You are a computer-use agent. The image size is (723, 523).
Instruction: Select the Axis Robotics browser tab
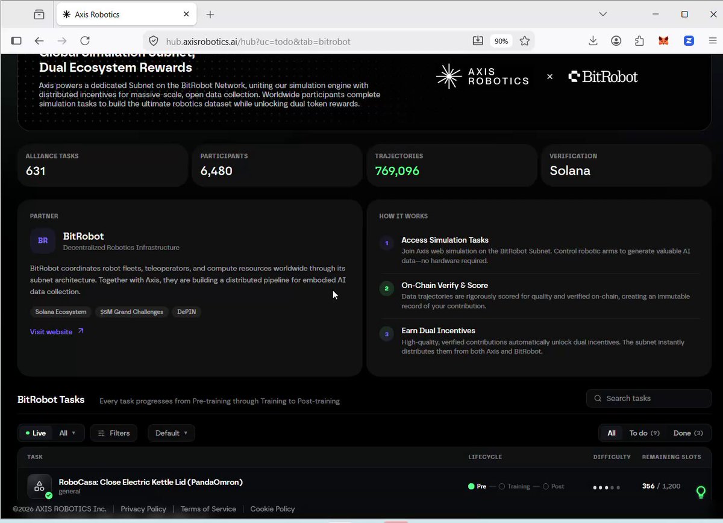[125, 14]
